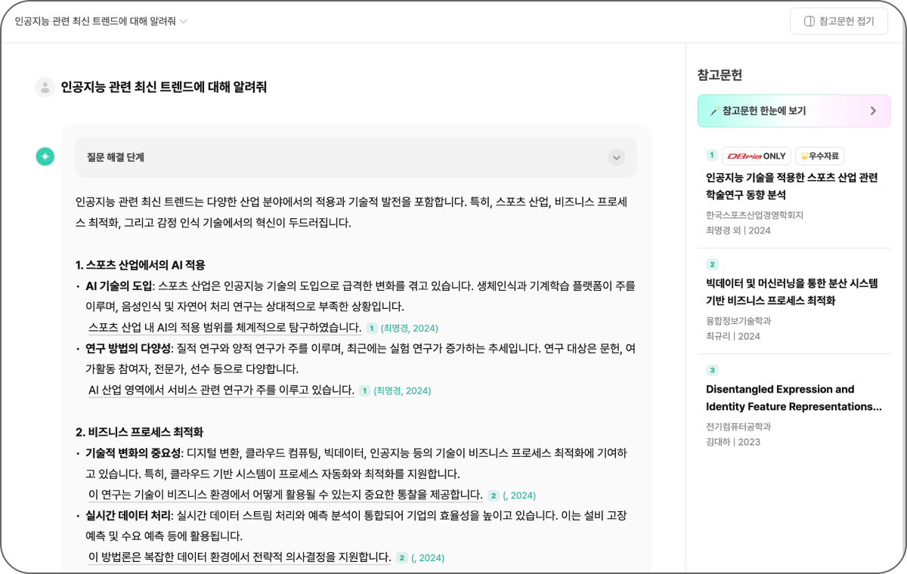Click the magic wand icon in 참고문헌 한눈에 보기
907x574 pixels.
714,111
